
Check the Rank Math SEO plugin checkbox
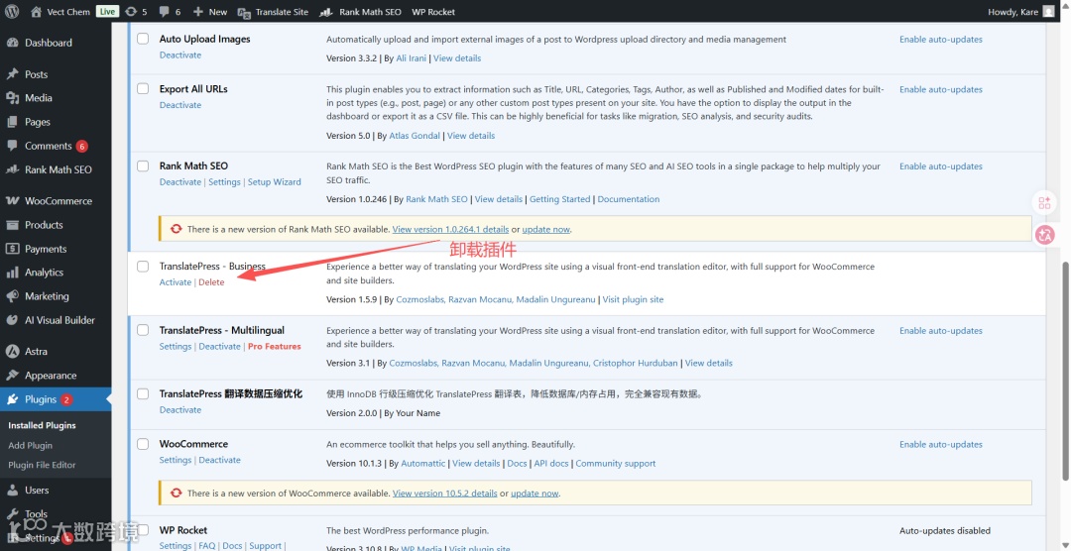click(143, 165)
